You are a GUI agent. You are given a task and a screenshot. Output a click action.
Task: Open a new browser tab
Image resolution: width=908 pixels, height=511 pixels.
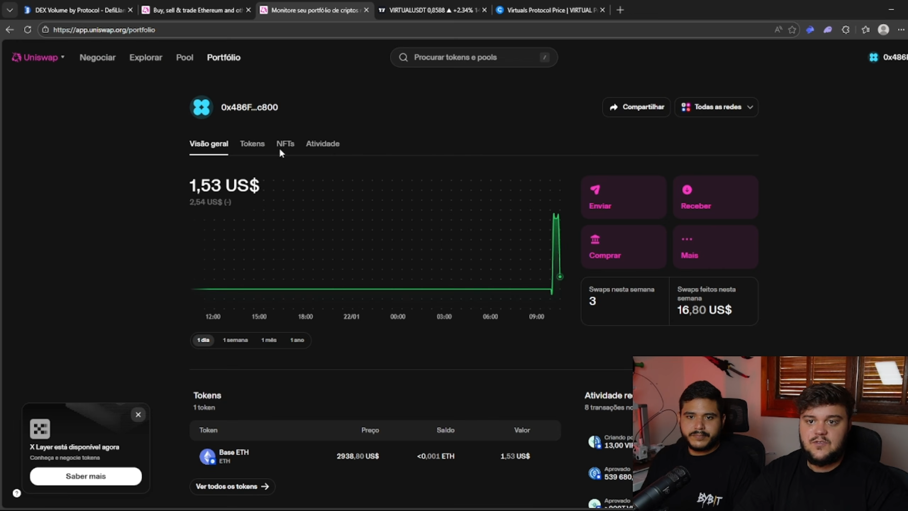pos(620,10)
